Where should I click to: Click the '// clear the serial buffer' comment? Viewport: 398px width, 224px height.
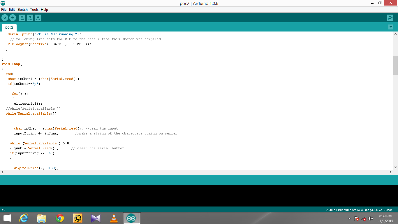(x=98, y=148)
